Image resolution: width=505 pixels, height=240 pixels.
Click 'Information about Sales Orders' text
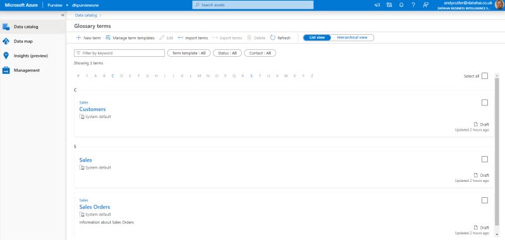(x=107, y=222)
